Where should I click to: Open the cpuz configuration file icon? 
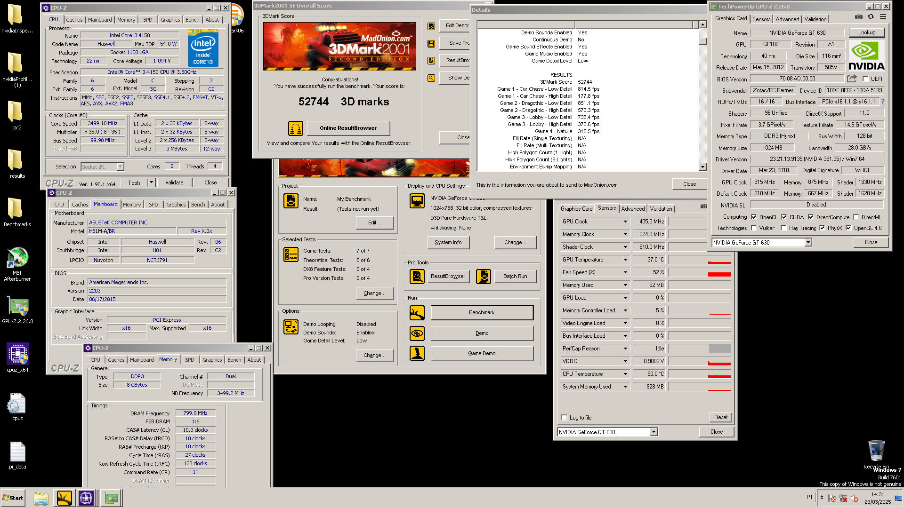tap(17, 407)
